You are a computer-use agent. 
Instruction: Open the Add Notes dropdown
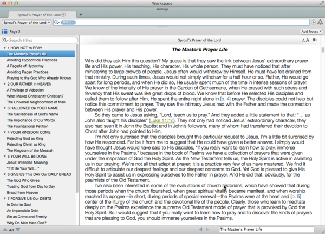click(x=311, y=32)
